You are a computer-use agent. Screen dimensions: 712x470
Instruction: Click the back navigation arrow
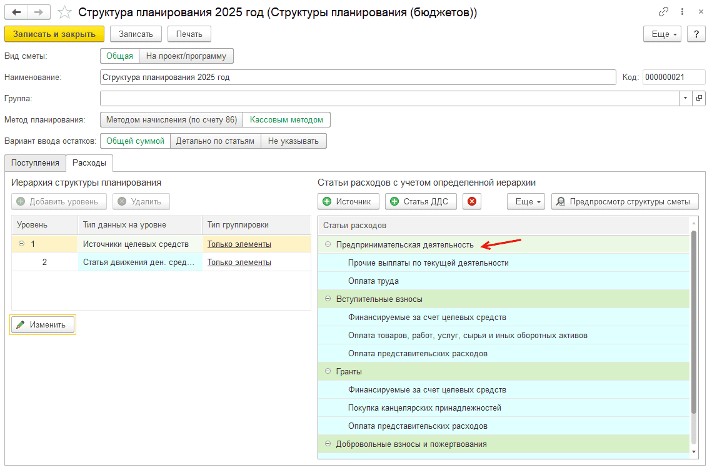[16, 12]
